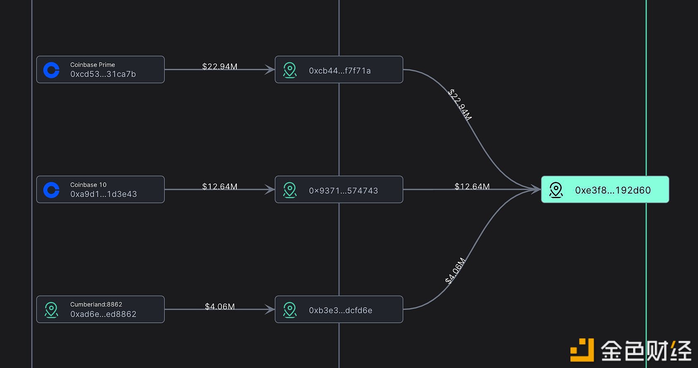The image size is (698, 368).
Task: Open the 0xb3e3...dcfd6e address text
Action: [x=341, y=311]
